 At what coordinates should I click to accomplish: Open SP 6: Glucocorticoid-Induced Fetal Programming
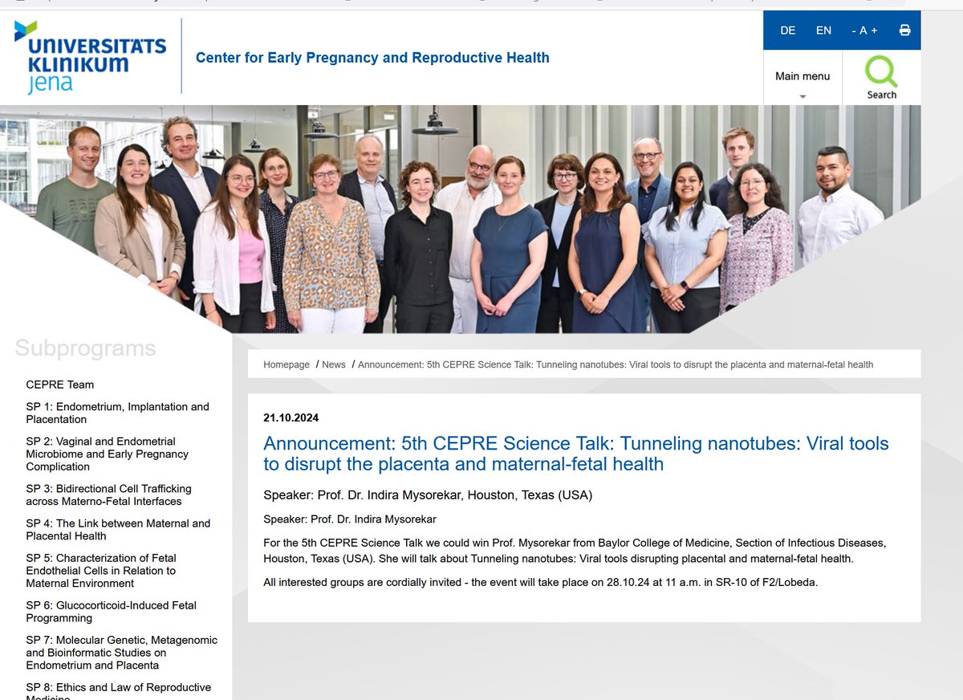(111, 612)
